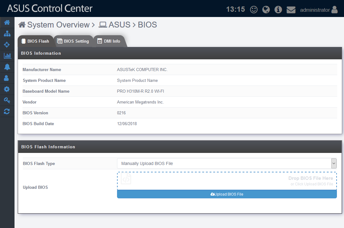Screen dimensions: 344x228
Task: Click BIOS build date 12/06/2018
Action: coord(127,124)
